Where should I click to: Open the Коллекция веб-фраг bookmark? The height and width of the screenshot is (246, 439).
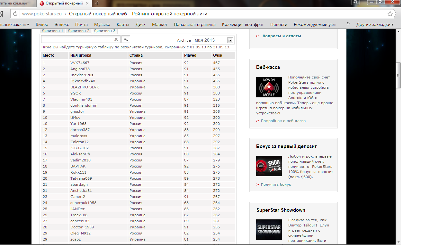click(243, 24)
